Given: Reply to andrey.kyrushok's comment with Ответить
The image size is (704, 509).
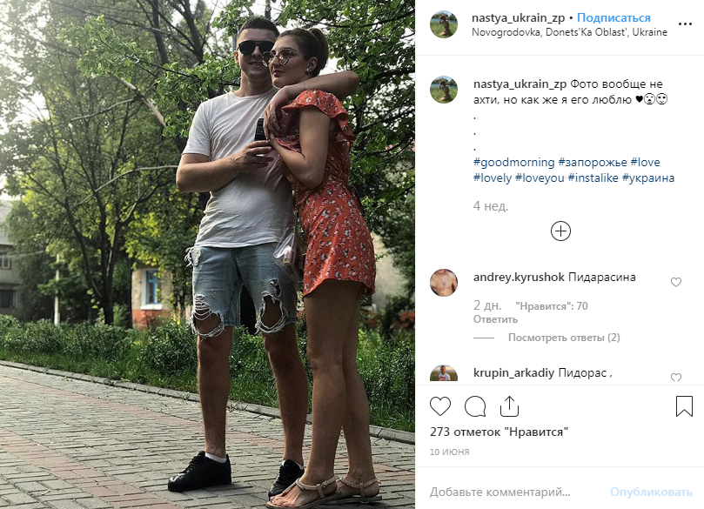Looking at the screenshot, I should pyautogui.click(x=495, y=319).
